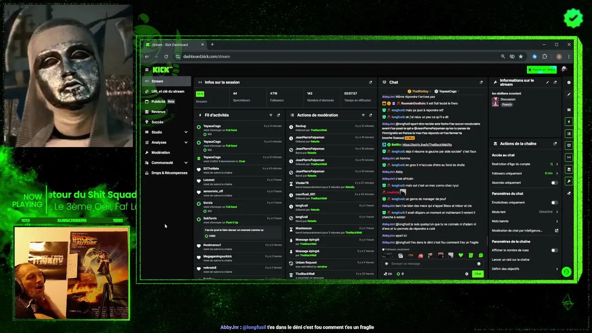Open Drops & Récompenses page
This screenshot has width=592, height=333.
pyautogui.click(x=166, y=173)
